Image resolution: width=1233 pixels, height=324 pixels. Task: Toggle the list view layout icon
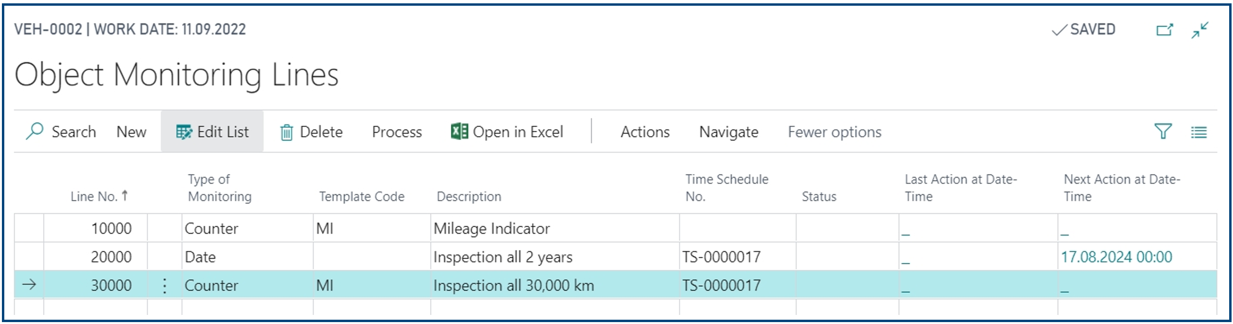click(x=1199, y=132)
